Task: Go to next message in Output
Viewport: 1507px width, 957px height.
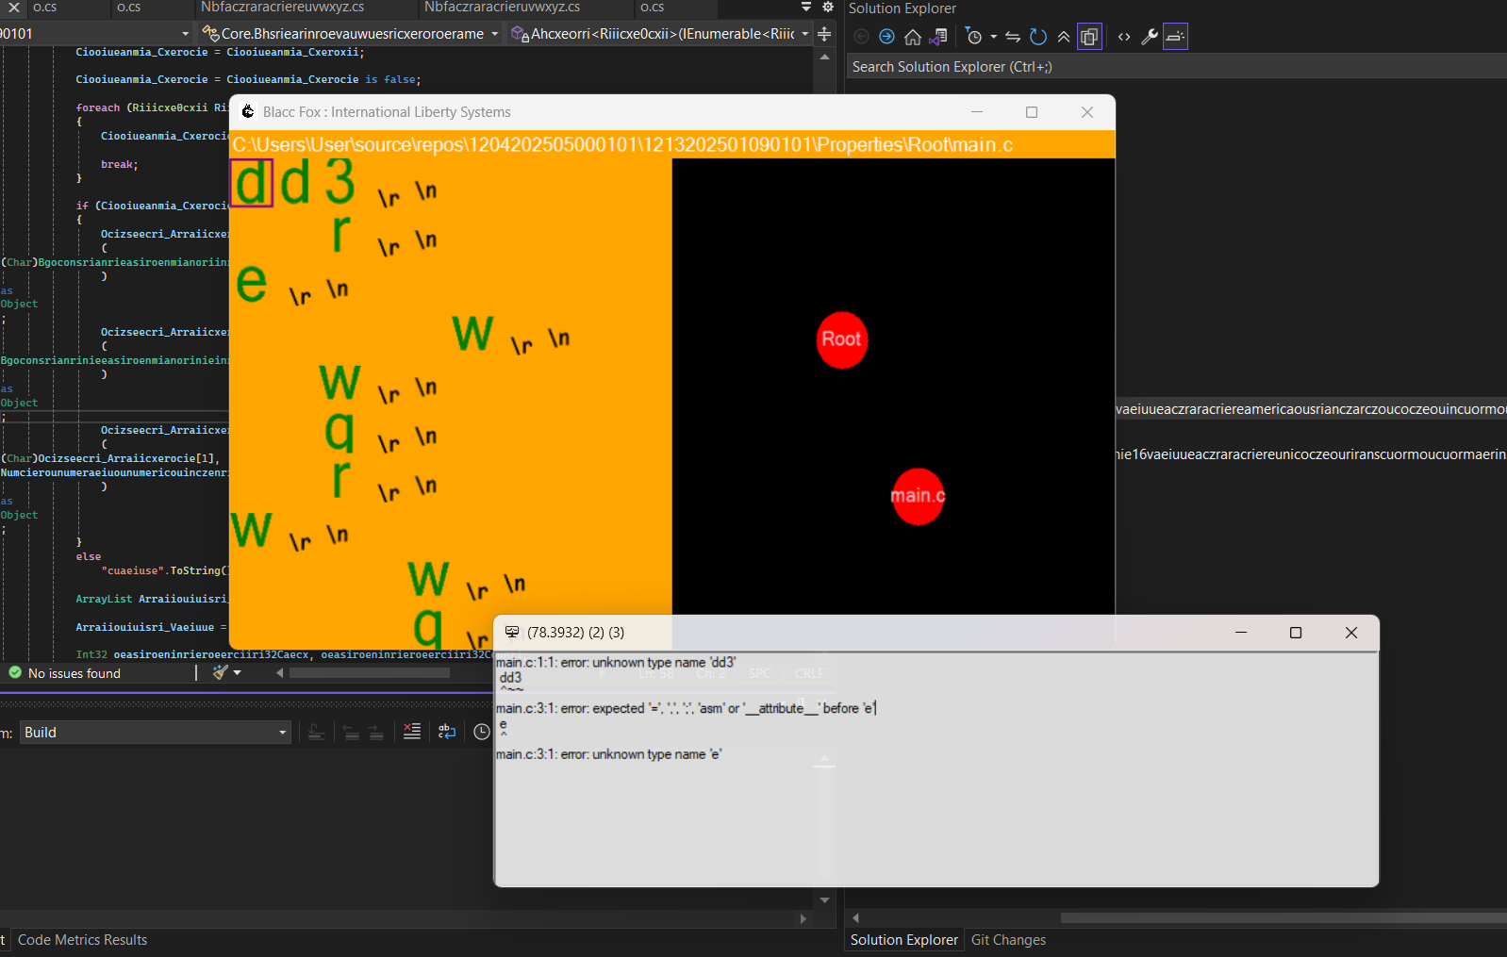Action: tap(375, 732)
